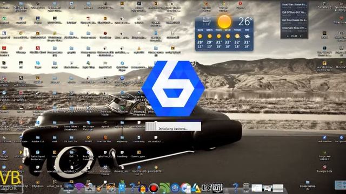Select the VLC cone desktop icon
Screen dimensions: 346x194
(139, 50)
